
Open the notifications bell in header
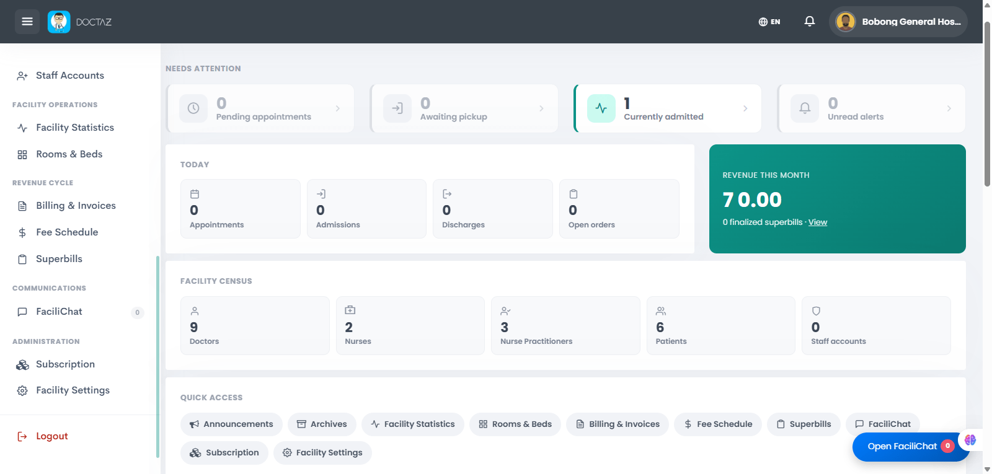coord(810,21)
